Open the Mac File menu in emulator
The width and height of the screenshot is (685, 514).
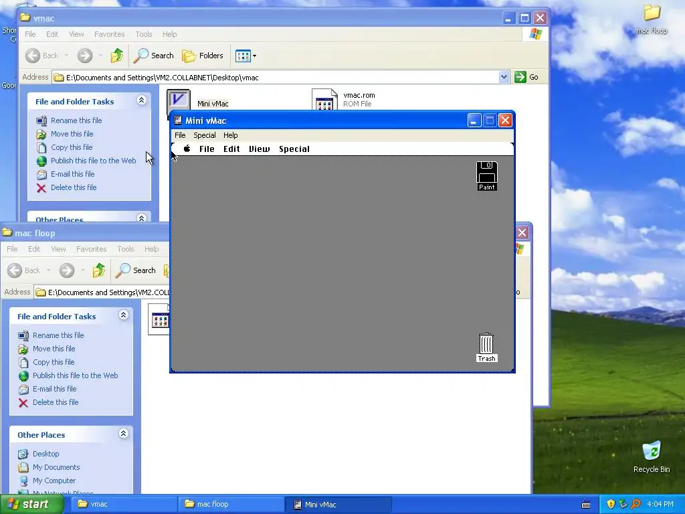click(x=207, y=149)
